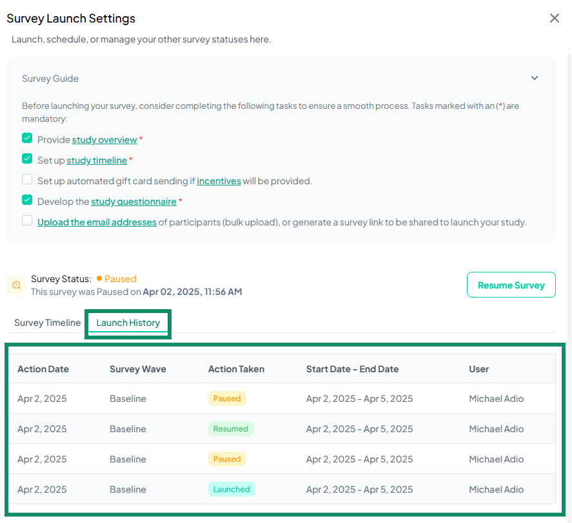Select the Launch History tab

128,322
